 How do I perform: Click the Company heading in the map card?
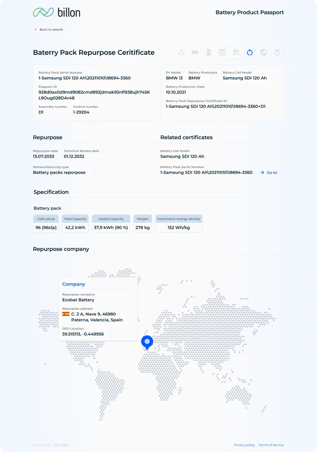(74, 284)
